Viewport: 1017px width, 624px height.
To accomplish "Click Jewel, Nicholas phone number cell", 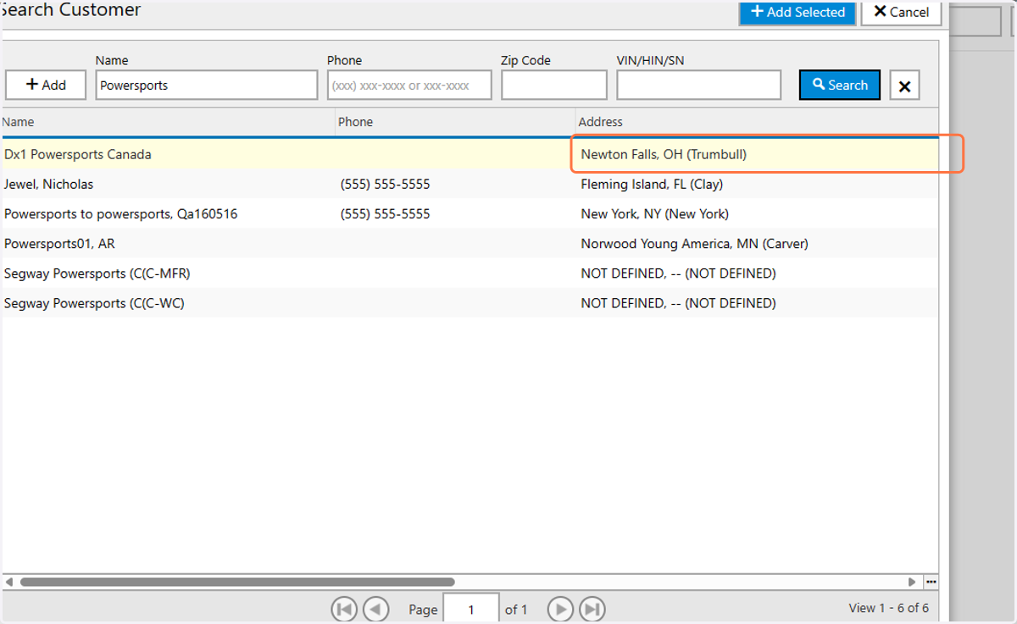I will [385, 185].
